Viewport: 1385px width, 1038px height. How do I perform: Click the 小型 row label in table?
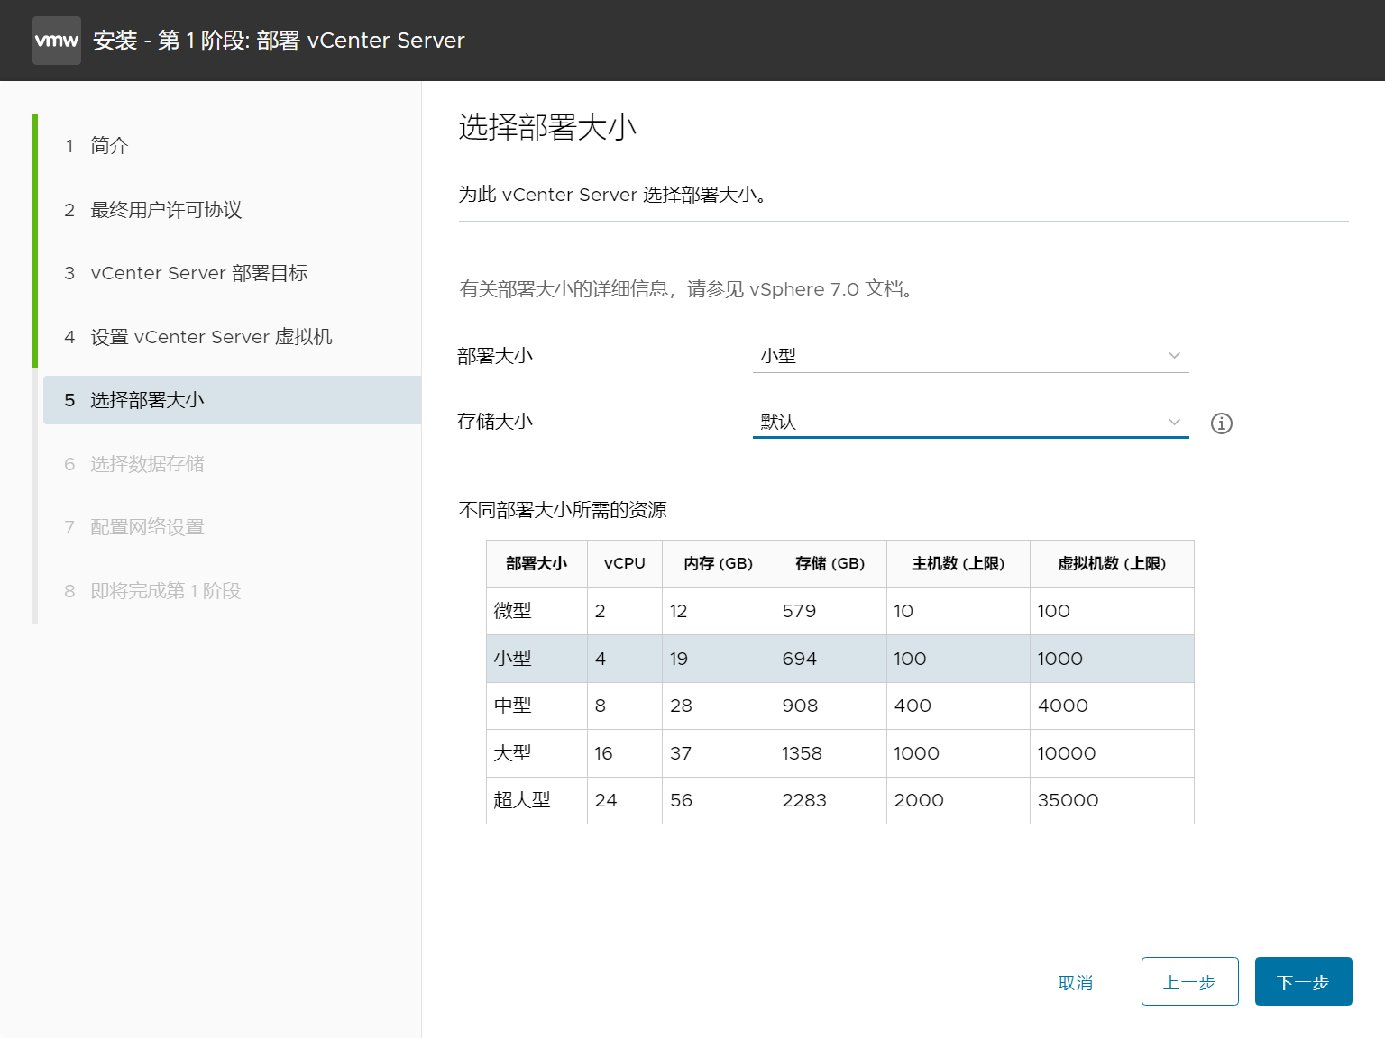tap(512, 659)
